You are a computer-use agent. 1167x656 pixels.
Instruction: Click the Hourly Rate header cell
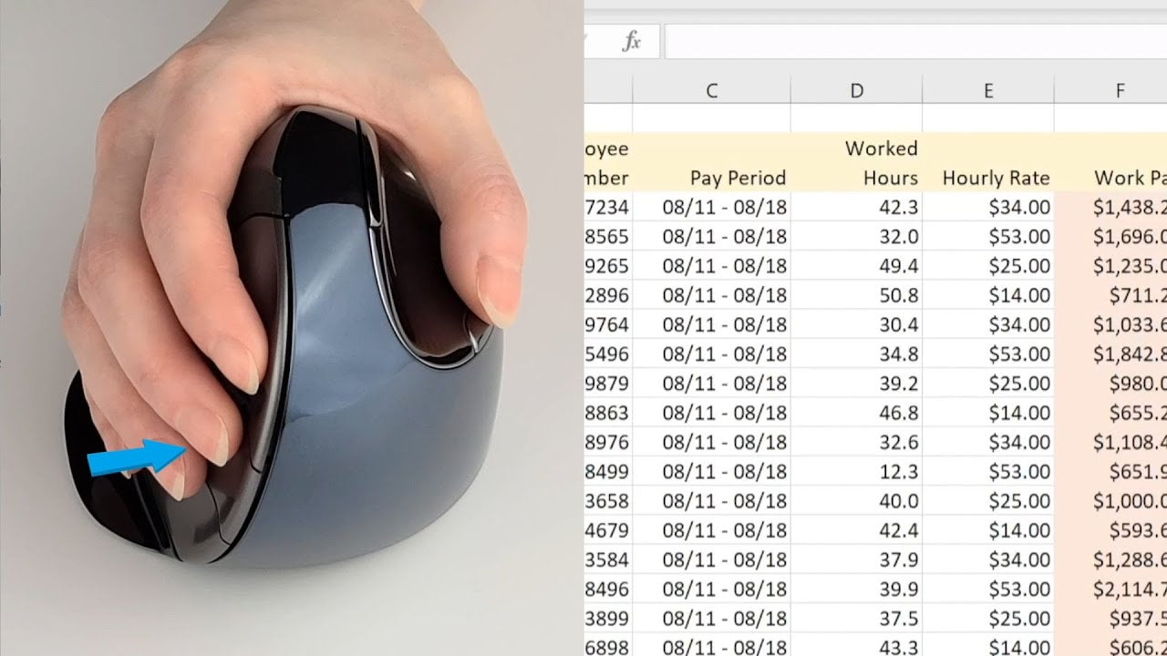coord(988,163)
